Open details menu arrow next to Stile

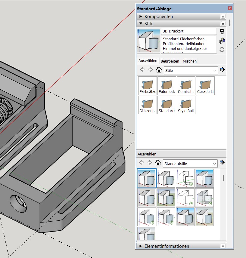(x=223, y=70)
